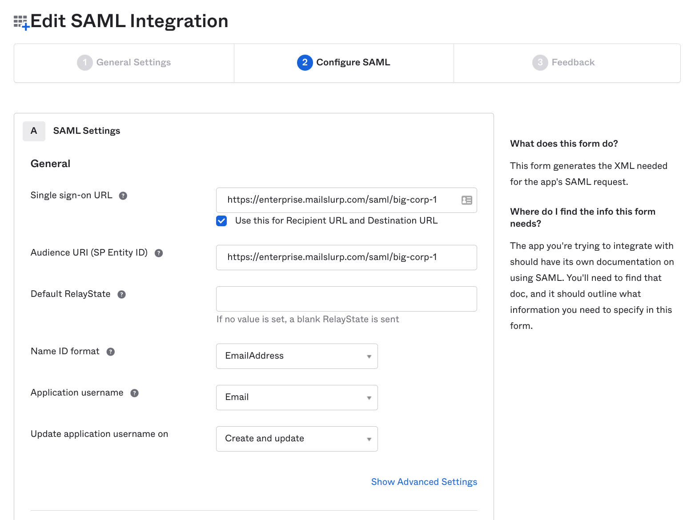Click the A section badge for SAML Settings
The height and width of the screenshot is (520, 695).
[34, 131]
